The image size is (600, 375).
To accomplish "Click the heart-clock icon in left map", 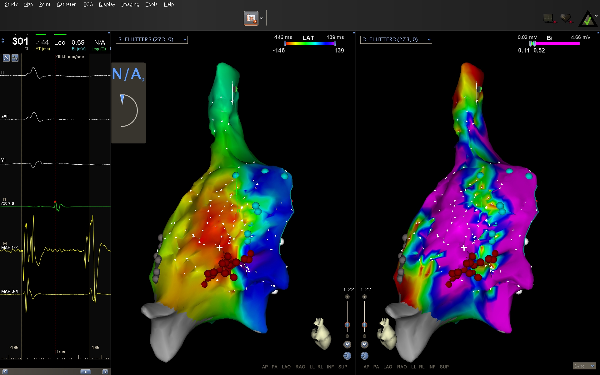I will pos(347,356).
